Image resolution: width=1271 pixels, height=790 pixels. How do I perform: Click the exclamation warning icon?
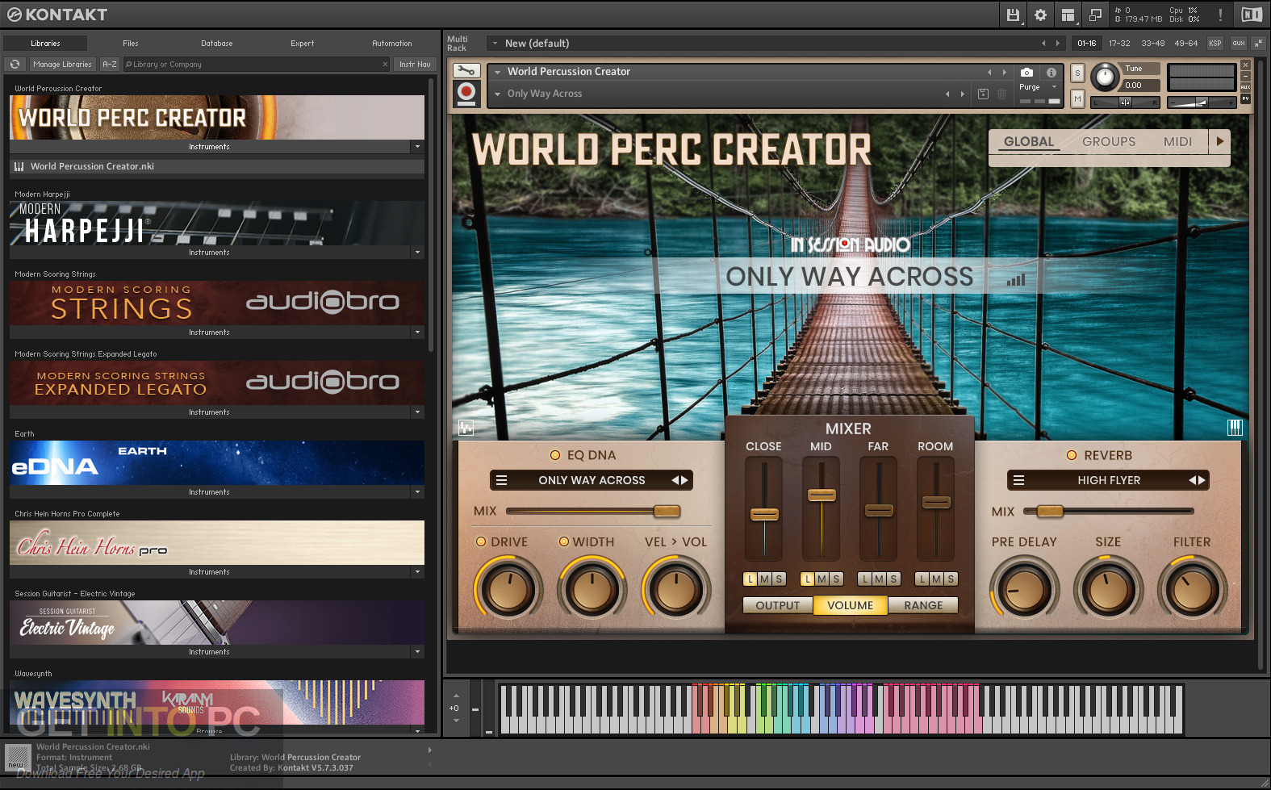click(1220, 15)
